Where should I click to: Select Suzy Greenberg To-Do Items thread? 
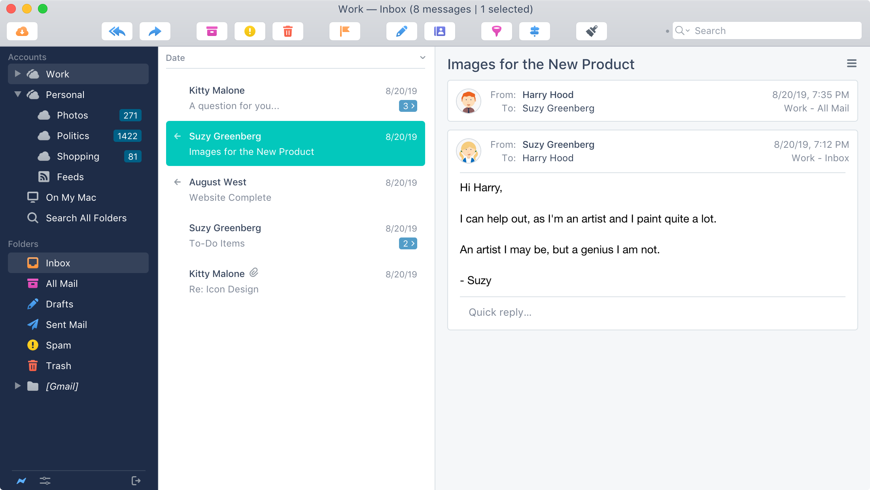[297, 235]
